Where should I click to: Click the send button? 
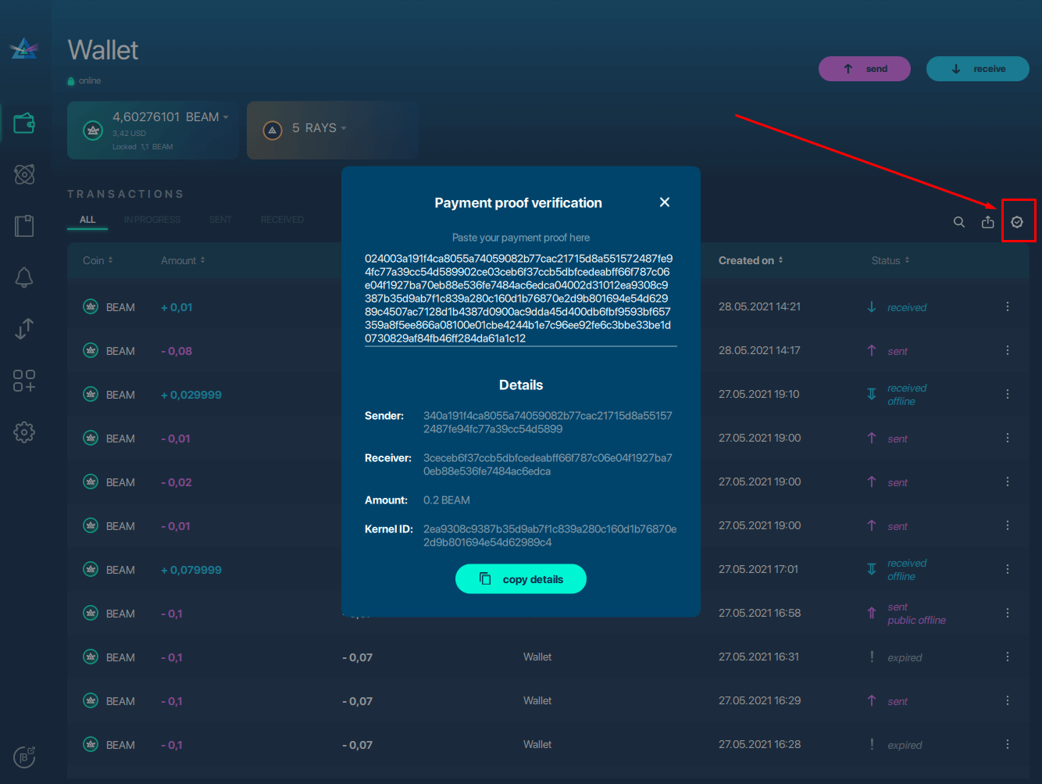point(865,69)
